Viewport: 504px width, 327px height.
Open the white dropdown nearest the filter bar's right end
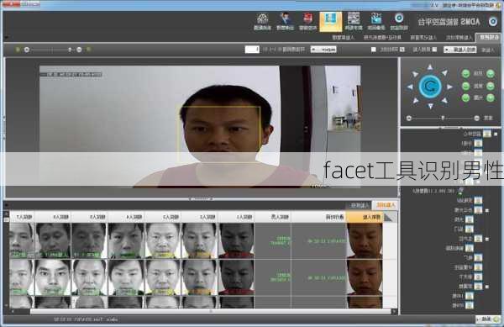click(459, 50)
